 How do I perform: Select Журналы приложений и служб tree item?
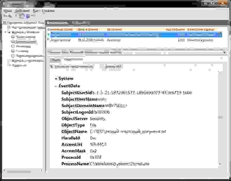pos(28,60)
